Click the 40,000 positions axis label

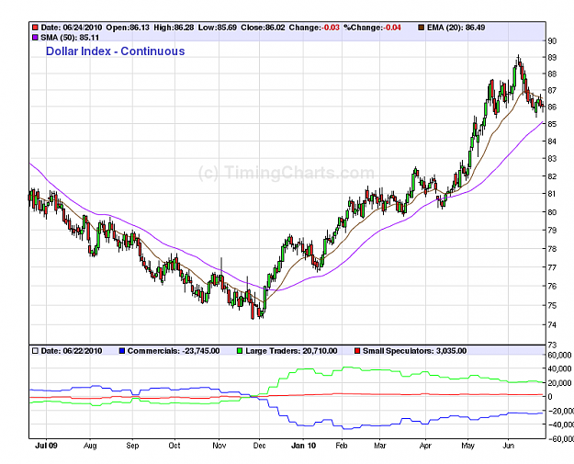559,368
